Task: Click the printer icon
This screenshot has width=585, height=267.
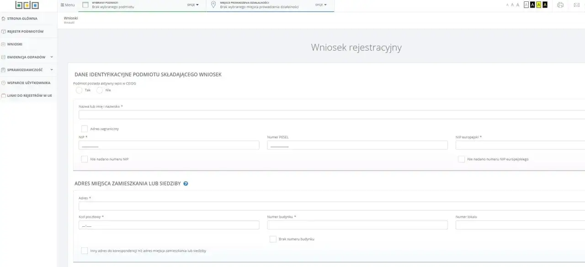Action: point(560,5)
